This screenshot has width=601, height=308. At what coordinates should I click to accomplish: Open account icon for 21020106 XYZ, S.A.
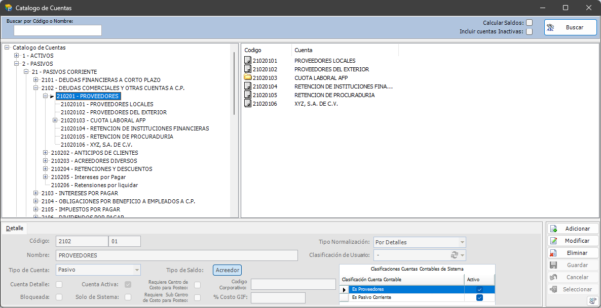click(x=247, y=103)
